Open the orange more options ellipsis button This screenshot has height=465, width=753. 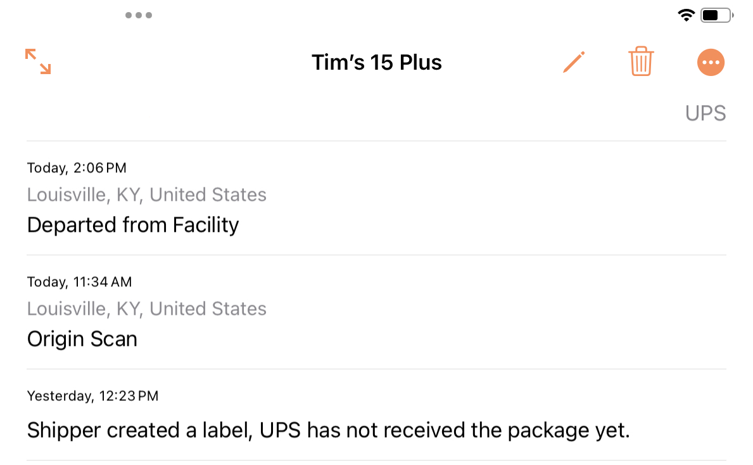(711, 62)
